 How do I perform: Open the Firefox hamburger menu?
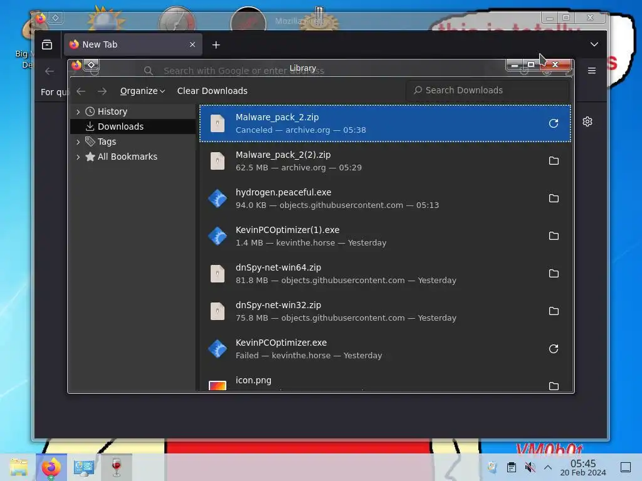coord(592,71)
